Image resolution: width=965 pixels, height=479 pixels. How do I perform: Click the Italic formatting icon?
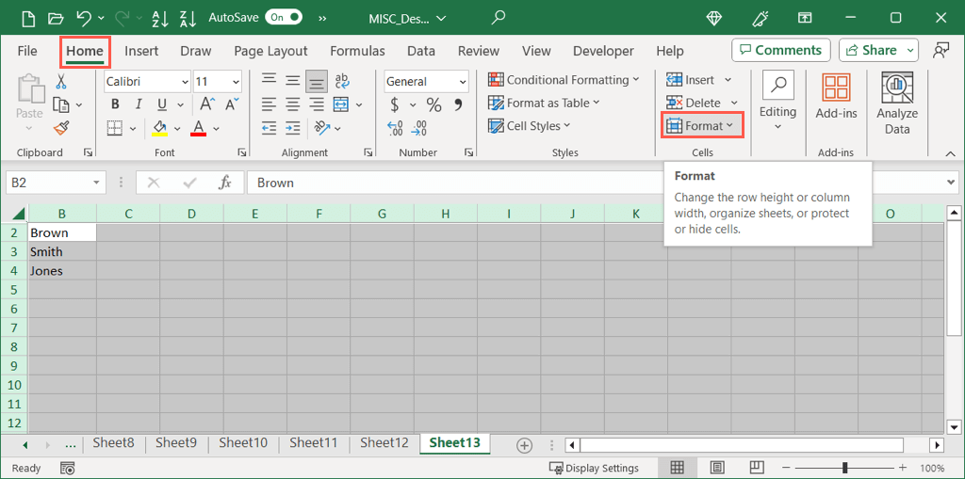pos(139,104)
